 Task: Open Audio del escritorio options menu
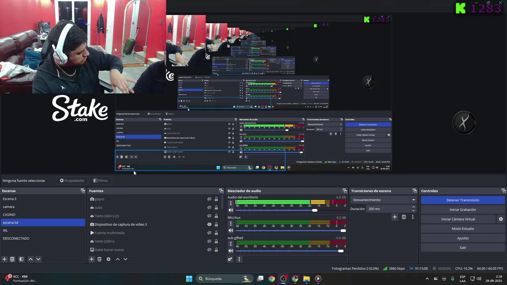pyautogui.click(x=231, y=203)
